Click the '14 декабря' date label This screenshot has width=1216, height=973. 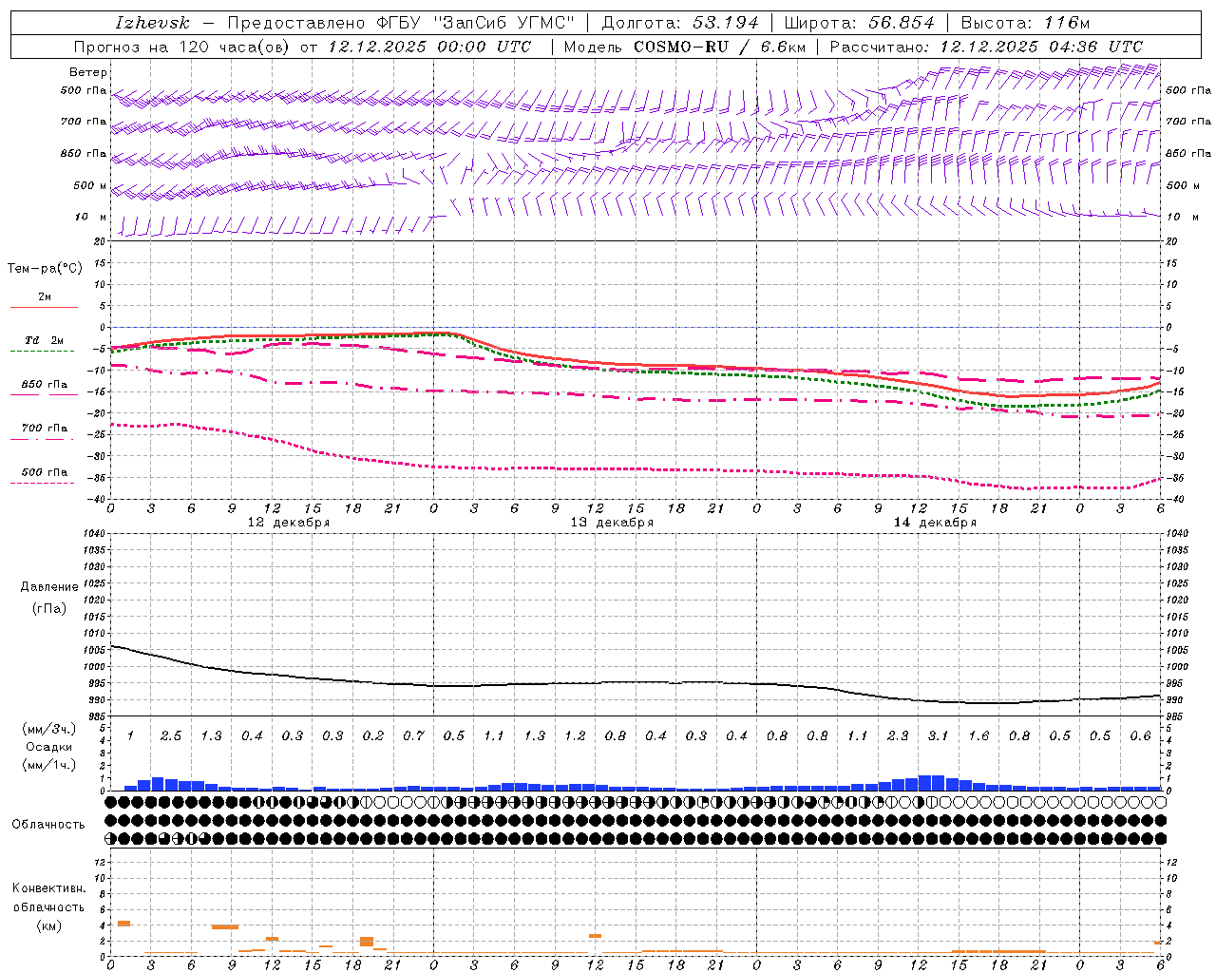[x=935, y=522]
